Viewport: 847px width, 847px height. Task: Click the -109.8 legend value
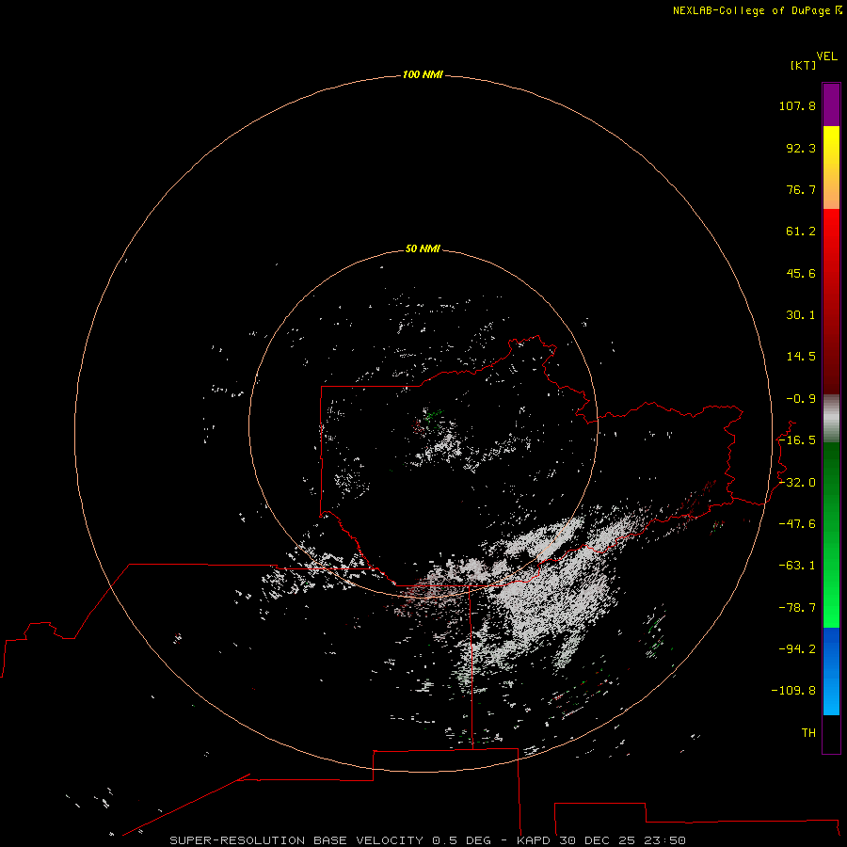(x=793, y=691)
